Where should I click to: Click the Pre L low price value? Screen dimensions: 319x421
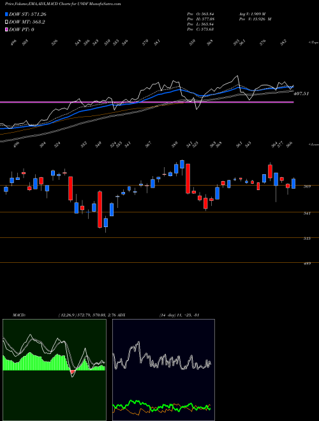[x=200, y=24]
